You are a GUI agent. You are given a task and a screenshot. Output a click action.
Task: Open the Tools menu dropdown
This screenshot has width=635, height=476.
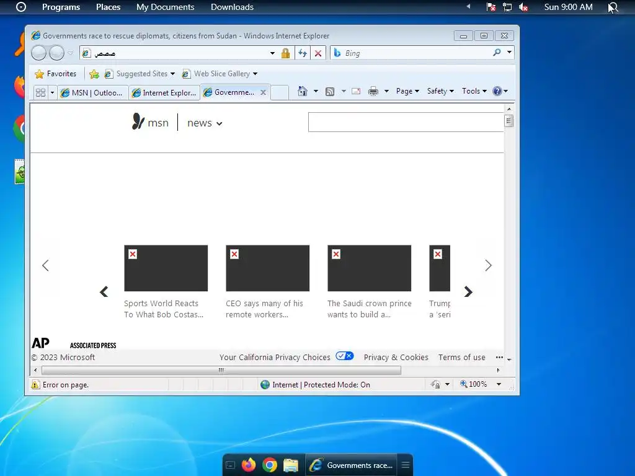tap(474, 91)
